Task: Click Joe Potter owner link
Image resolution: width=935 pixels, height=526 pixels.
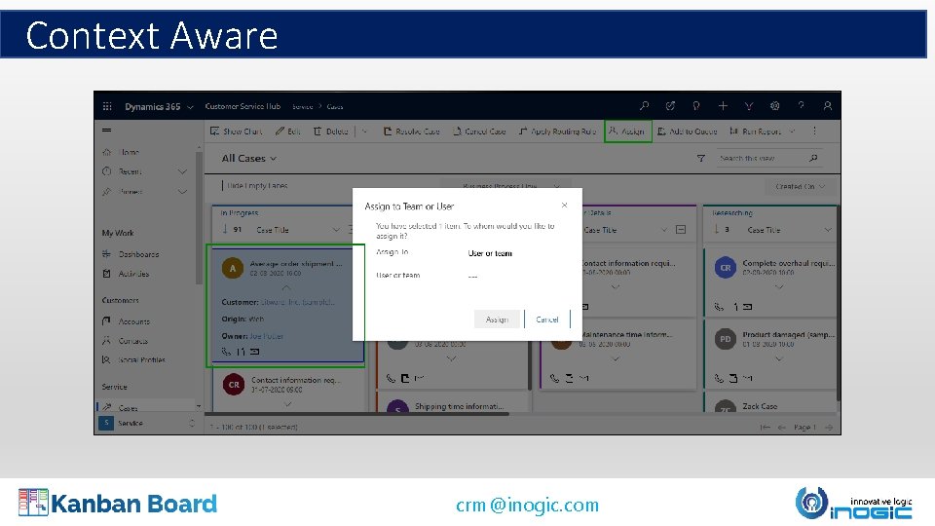Action: tap(267, 336)
